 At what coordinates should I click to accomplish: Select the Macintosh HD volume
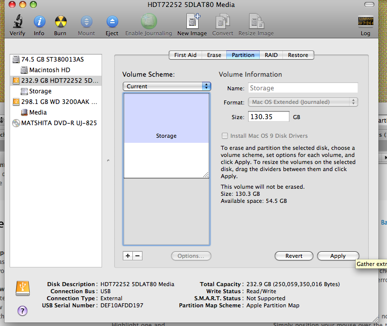point(49,70)
